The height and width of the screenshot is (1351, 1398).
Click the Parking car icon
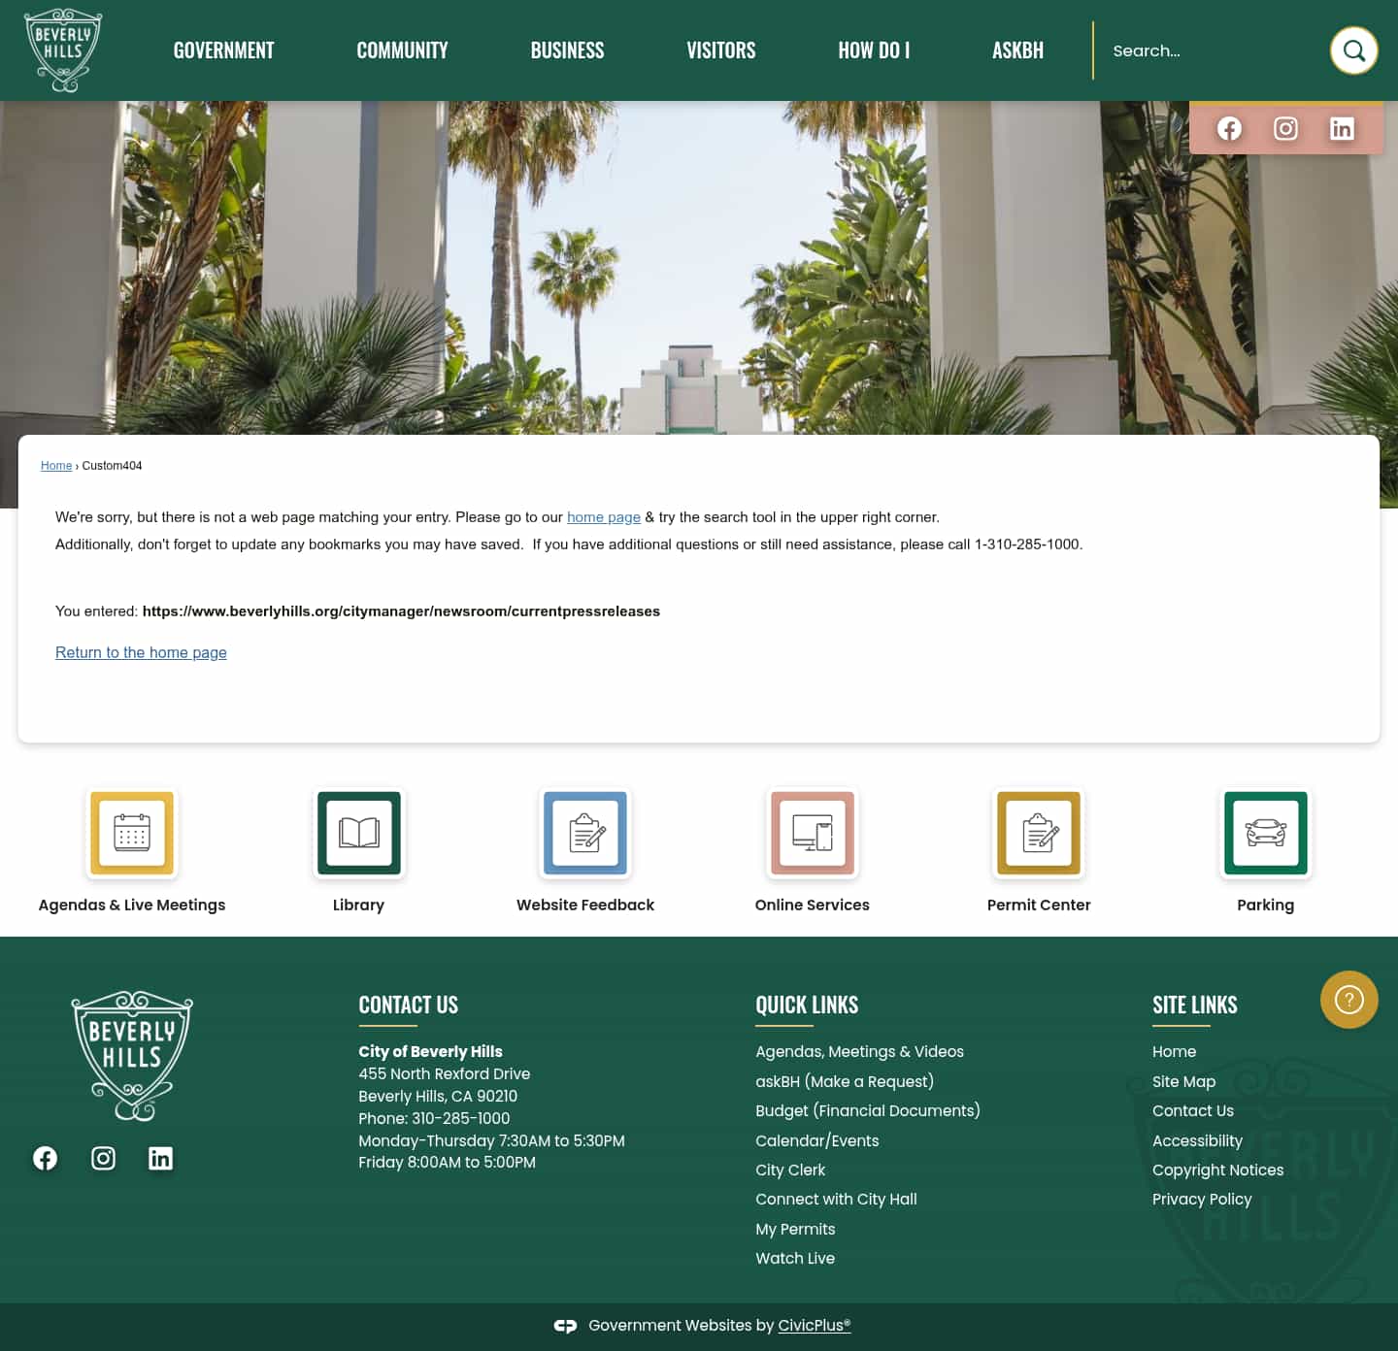[x=1265, y=833]
